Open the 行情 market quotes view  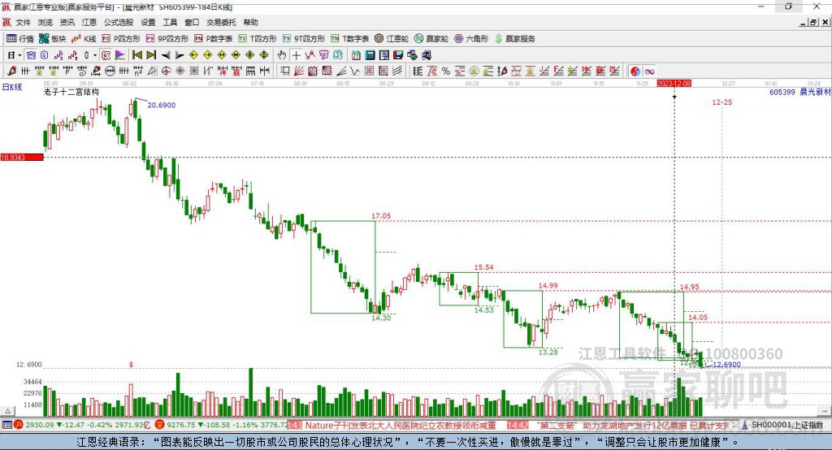(20, 39)
